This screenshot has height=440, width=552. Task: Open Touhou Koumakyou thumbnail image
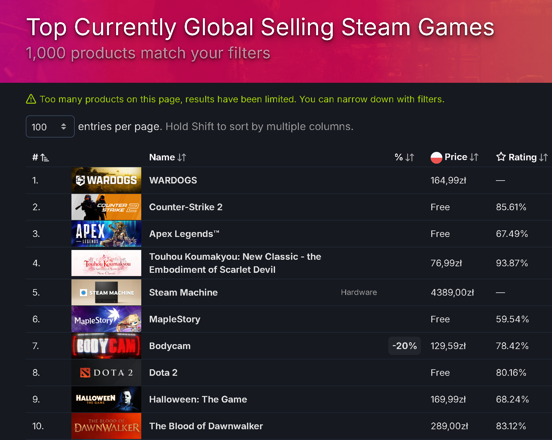(106, 263)
